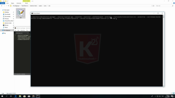175x98 pixels.
Task: Select Bu bilgisayar in navigation pane
Action: [x=7, y=30]
